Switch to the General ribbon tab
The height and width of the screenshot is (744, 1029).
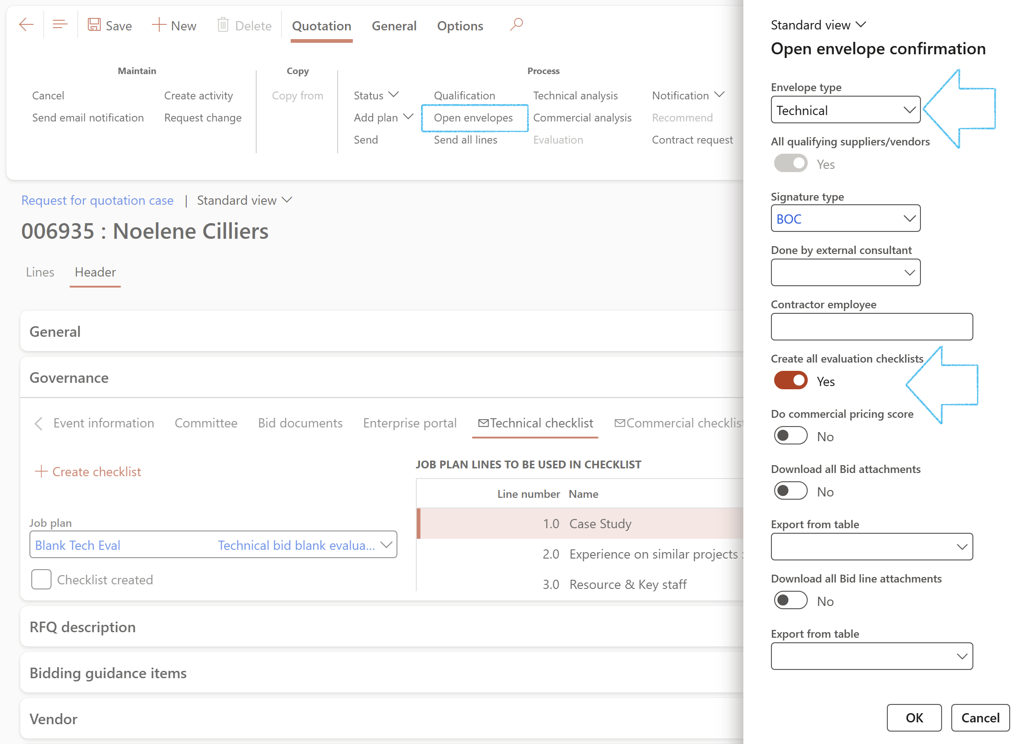click(x=394, y=26)
